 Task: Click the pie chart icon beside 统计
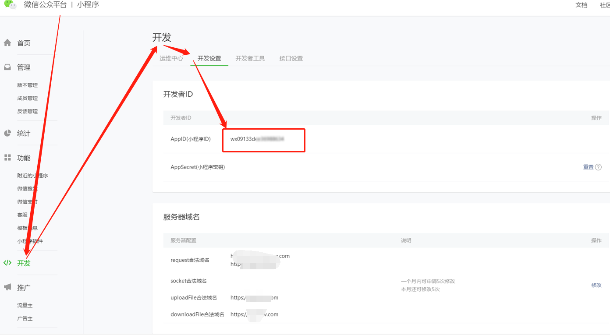[7, 133]
